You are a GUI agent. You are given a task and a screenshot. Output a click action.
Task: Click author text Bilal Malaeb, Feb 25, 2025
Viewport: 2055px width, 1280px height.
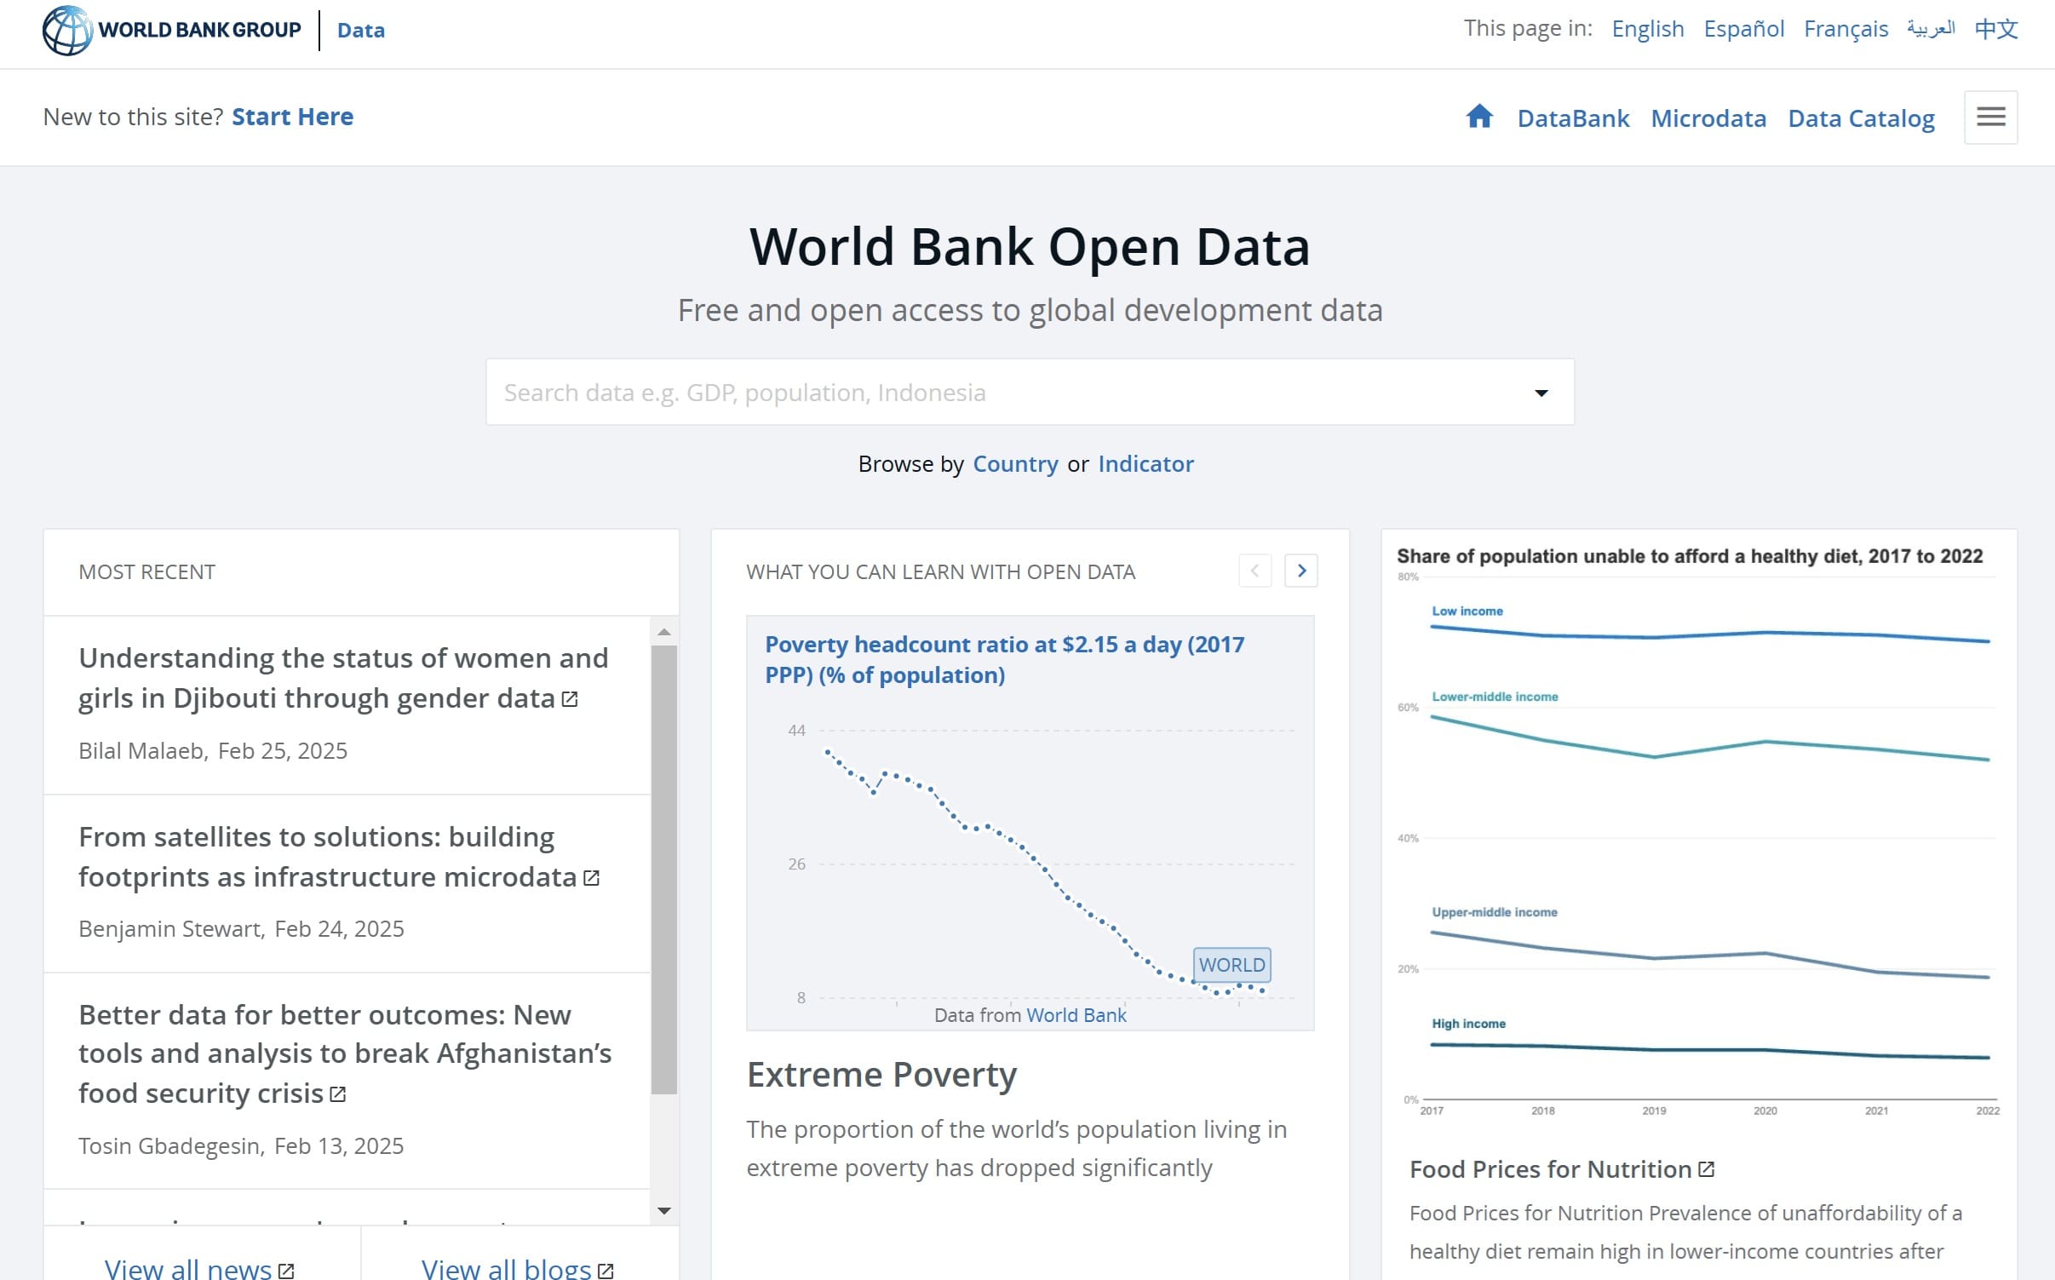click(x=213, y=751)
